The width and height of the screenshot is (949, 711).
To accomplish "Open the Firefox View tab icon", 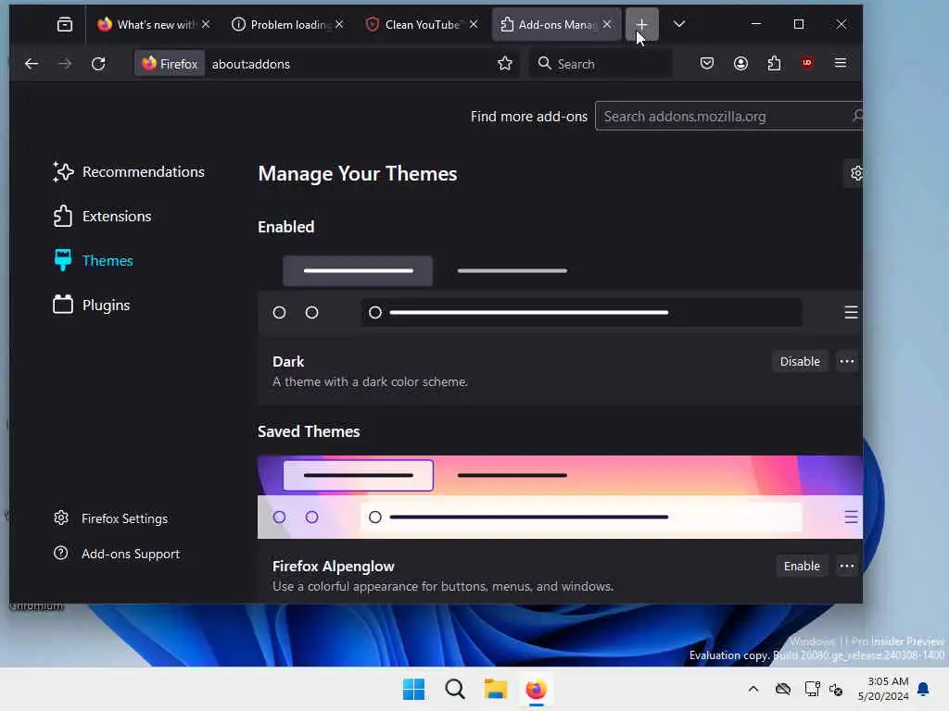I will click(x=65, y=24).
